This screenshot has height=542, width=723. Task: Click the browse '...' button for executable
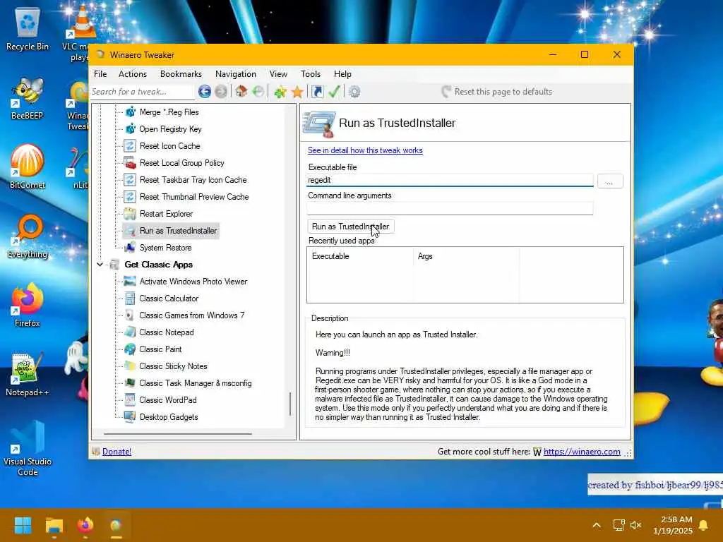point(610,181)
